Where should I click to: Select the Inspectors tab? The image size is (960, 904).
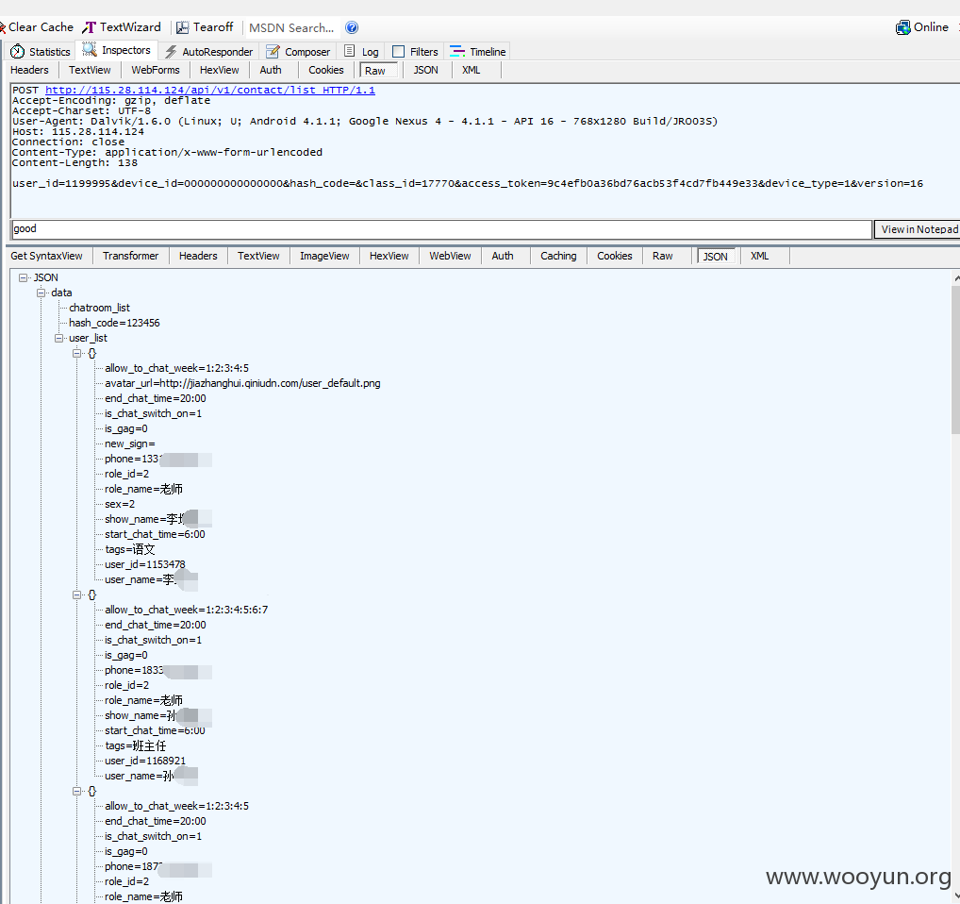116,50
